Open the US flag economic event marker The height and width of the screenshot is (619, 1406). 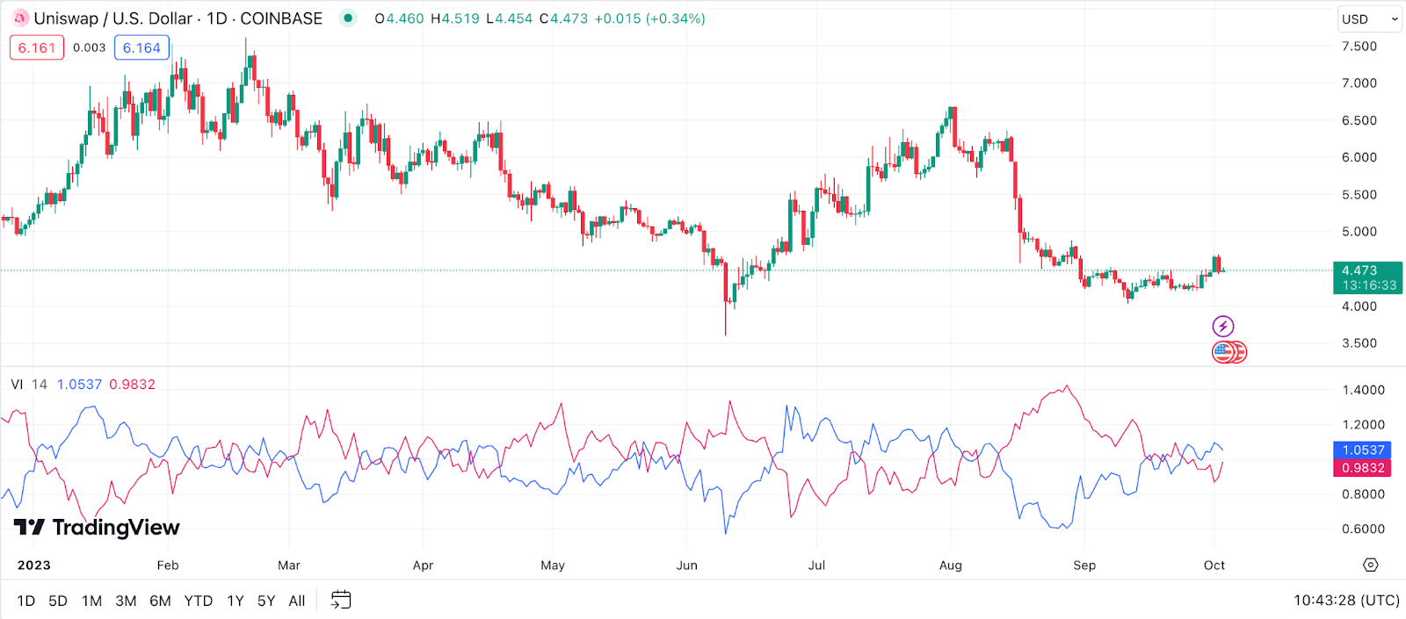[x=1223, y=352]
